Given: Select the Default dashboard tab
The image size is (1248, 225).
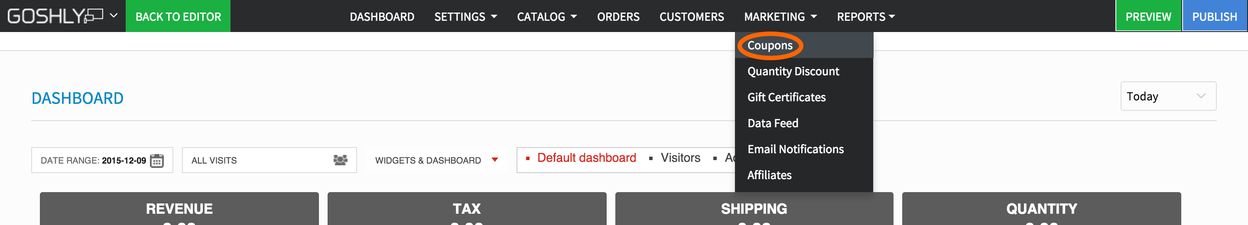Looking at the screenshot, I should point(586,158).
